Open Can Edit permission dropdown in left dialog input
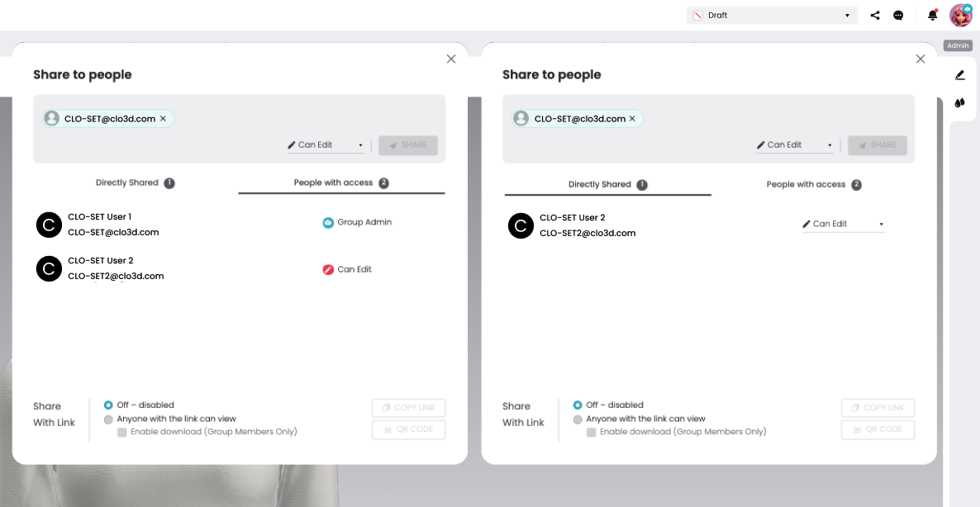980x507 pixels. point(326,145)
